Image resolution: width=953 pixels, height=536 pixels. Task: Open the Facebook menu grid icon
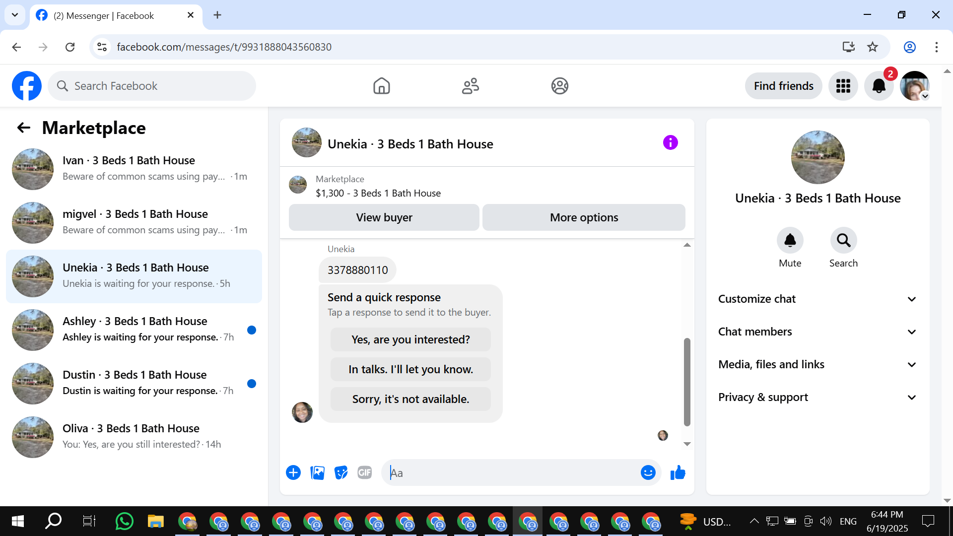(843, 86)
